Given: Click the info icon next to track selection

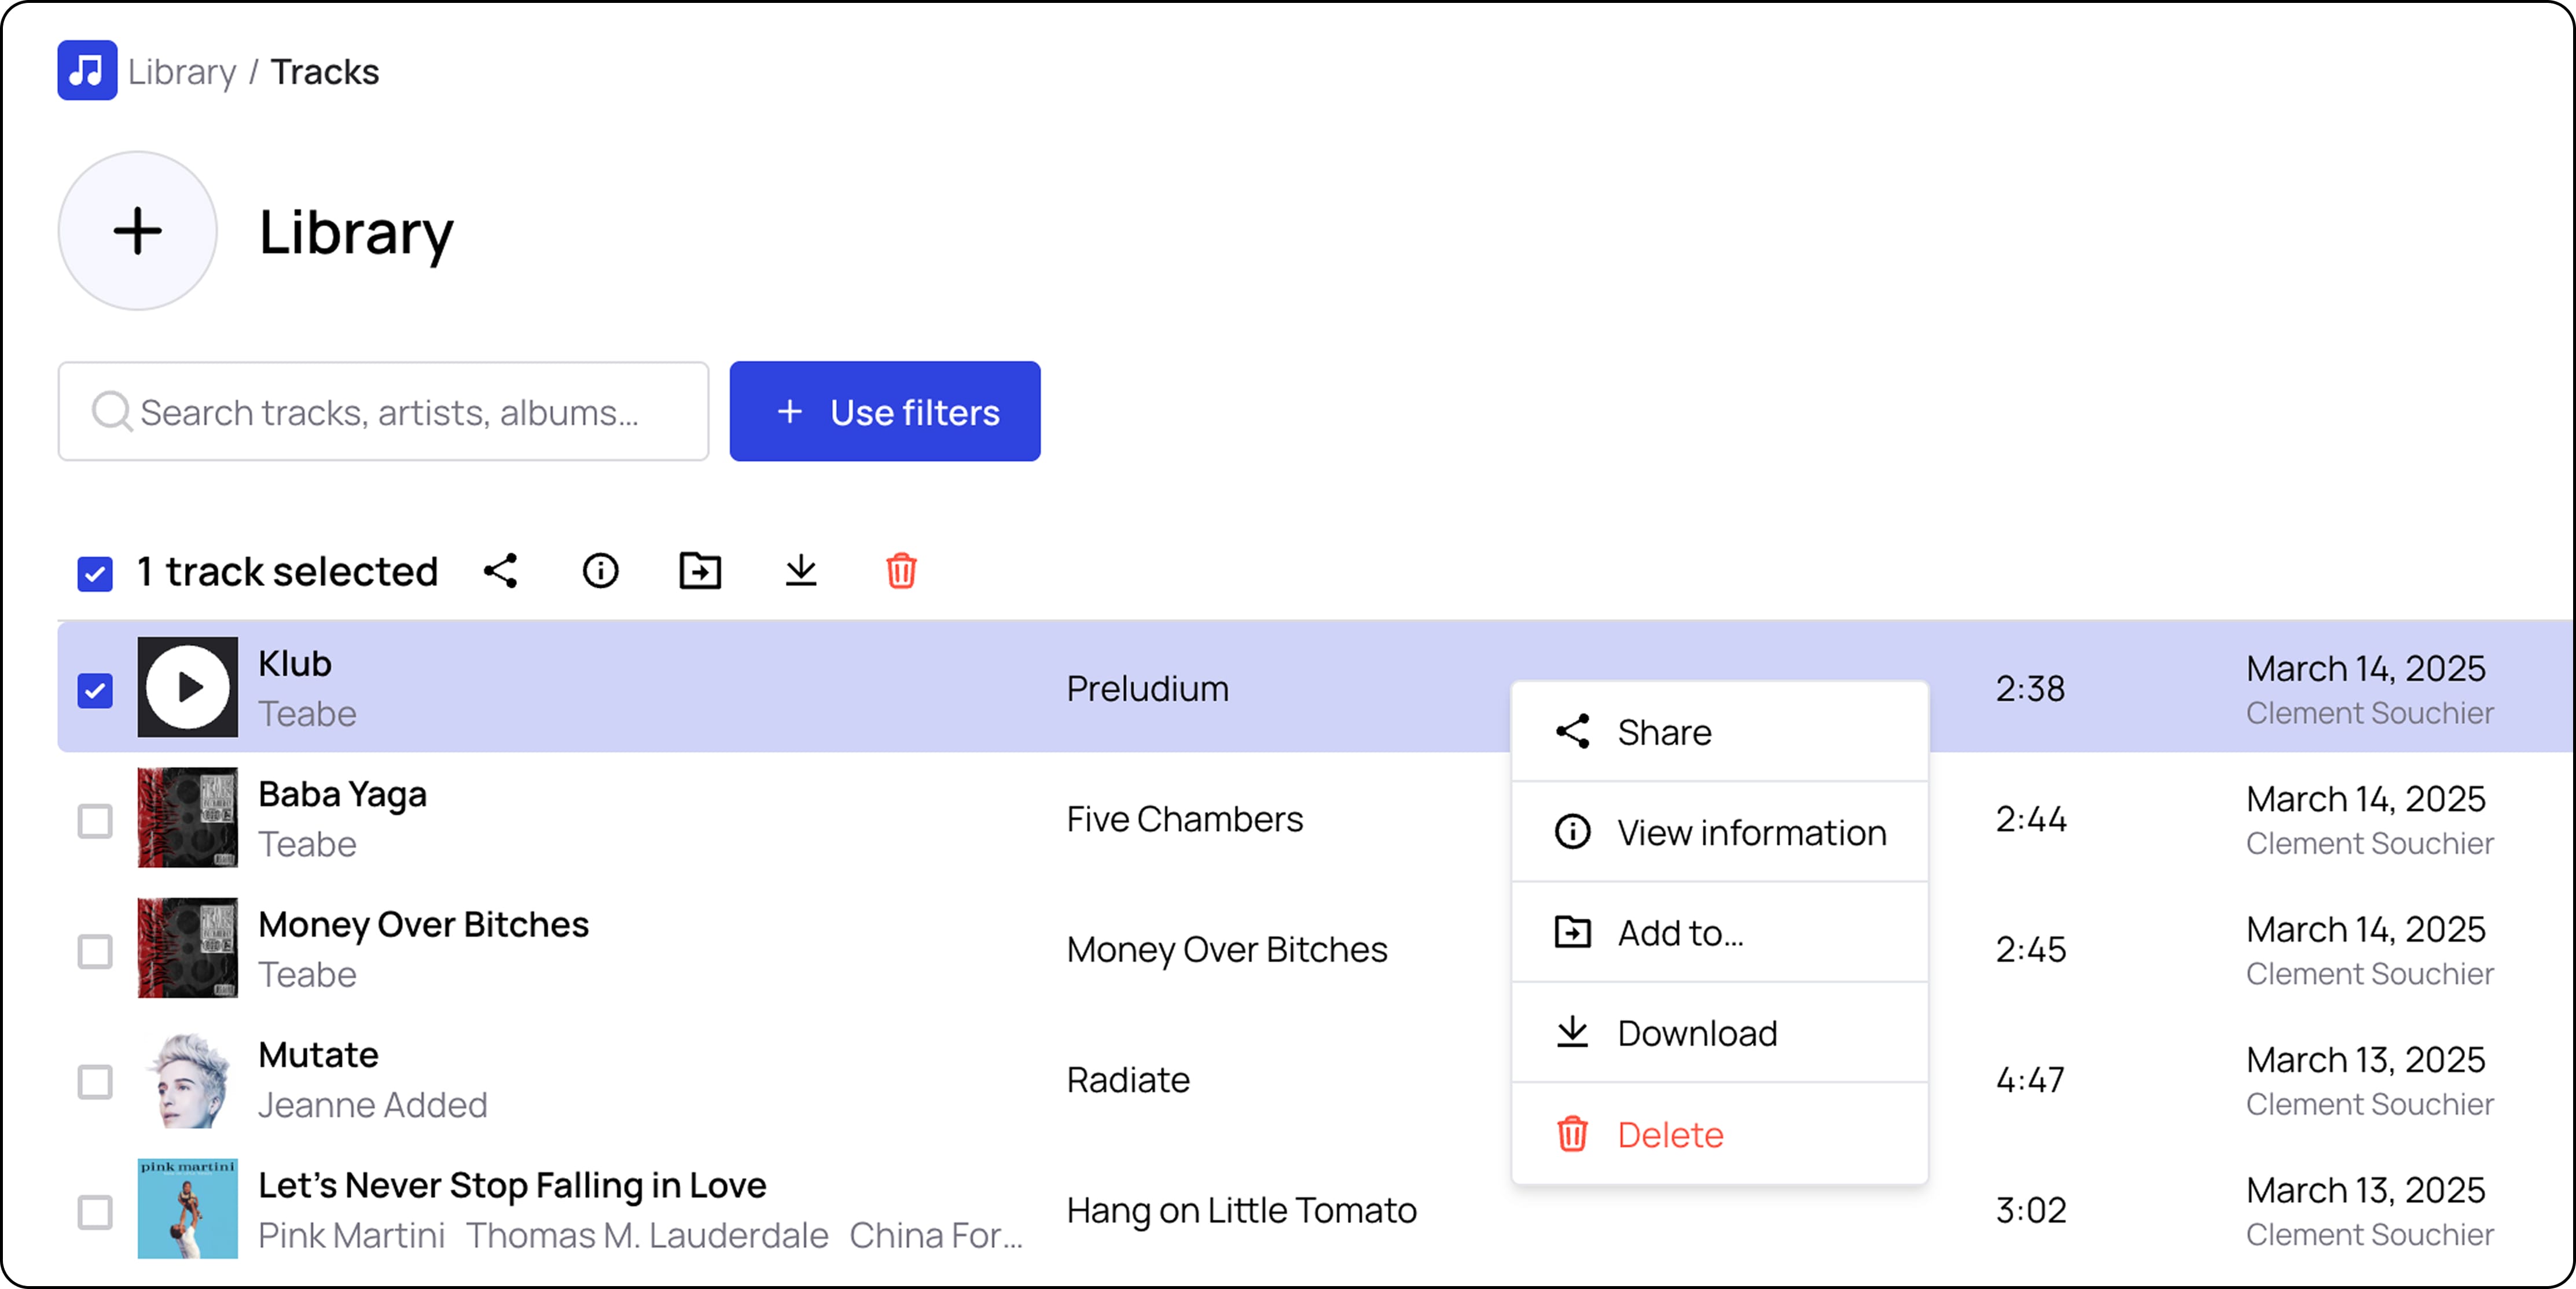Looking at the screenshot, I should pyautogui.click(x=600, y=571).
